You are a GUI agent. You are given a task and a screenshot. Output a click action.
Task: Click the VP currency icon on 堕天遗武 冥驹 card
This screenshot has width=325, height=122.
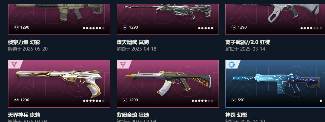125,27
